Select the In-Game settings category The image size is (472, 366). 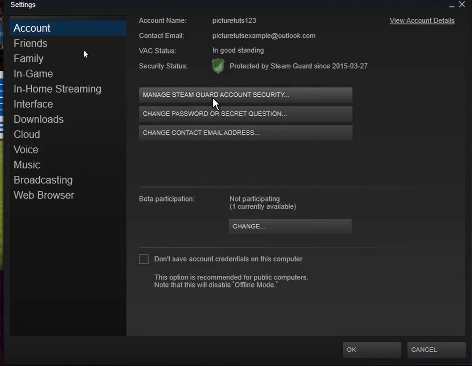pyautogui.click(x=33, y=73)
